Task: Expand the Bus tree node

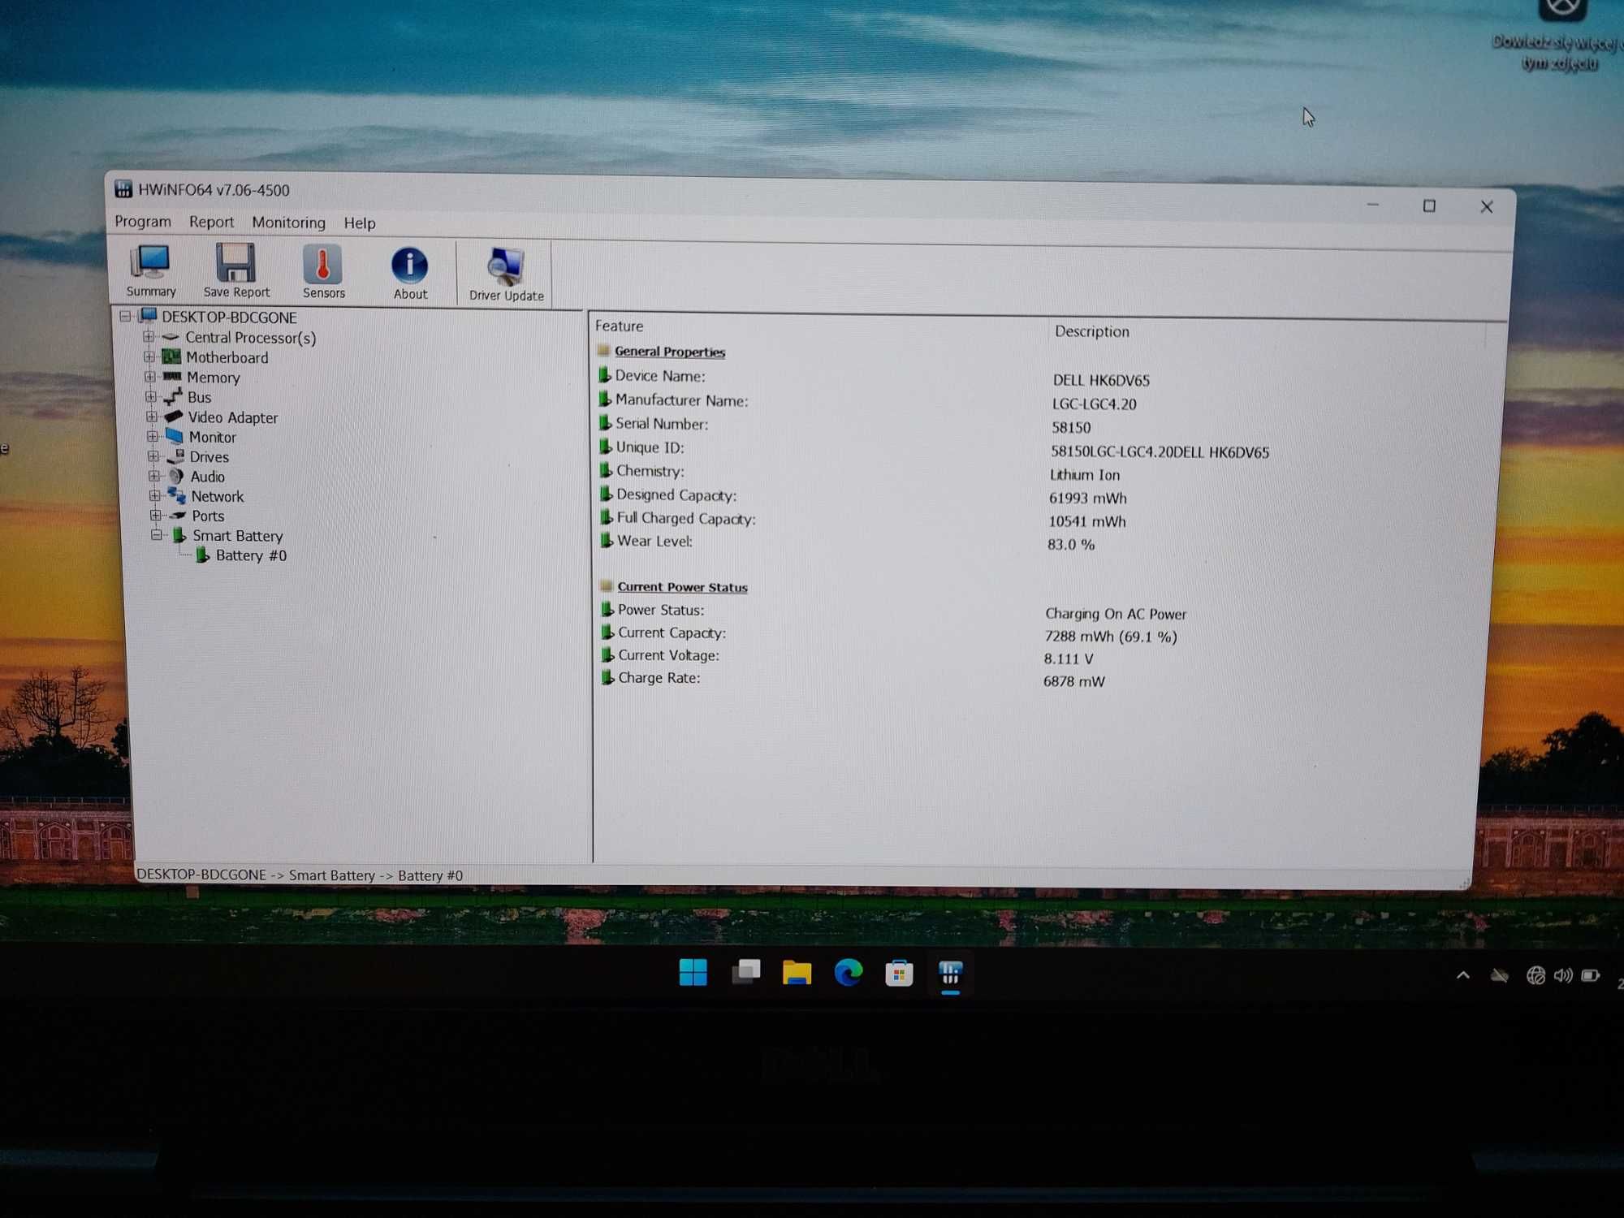Action: point(150,396)
